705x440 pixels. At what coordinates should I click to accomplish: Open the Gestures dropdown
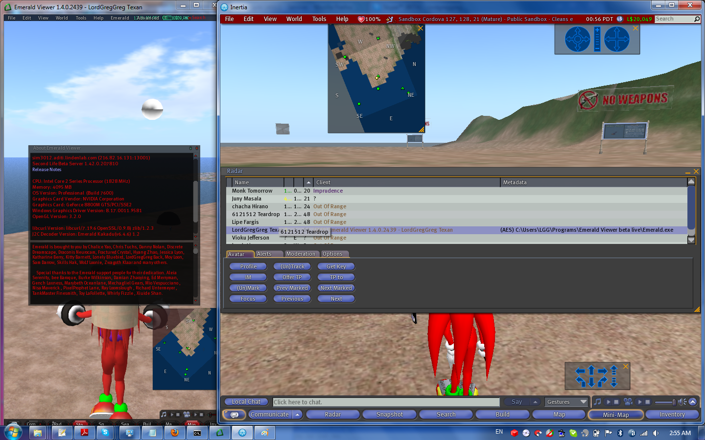pyautogui.click(x=566, y=402)
